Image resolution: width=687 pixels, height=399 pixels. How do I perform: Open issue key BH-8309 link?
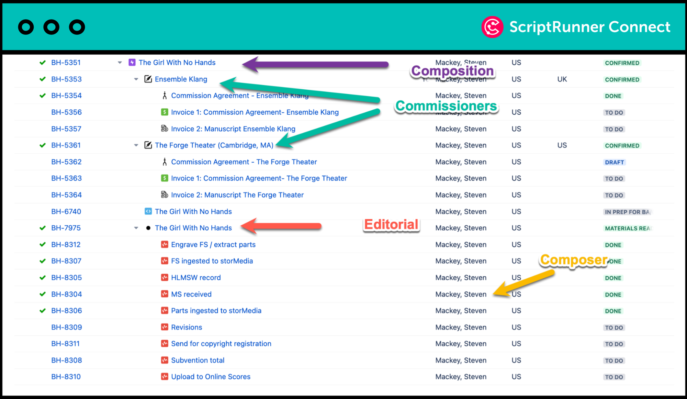67,327
